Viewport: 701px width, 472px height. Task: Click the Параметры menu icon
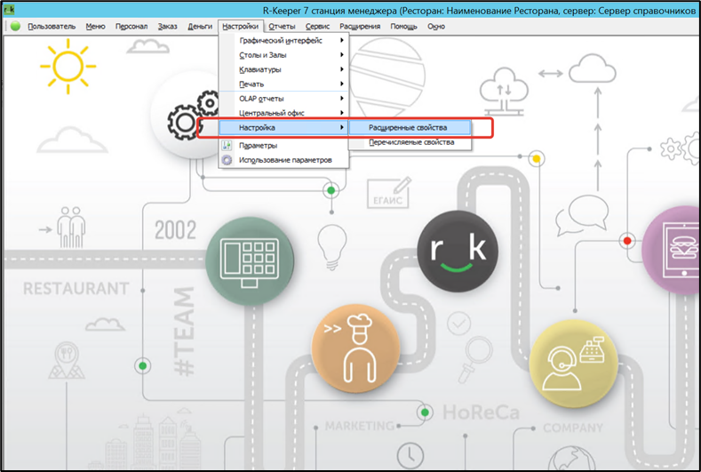(x=227, y=146)
